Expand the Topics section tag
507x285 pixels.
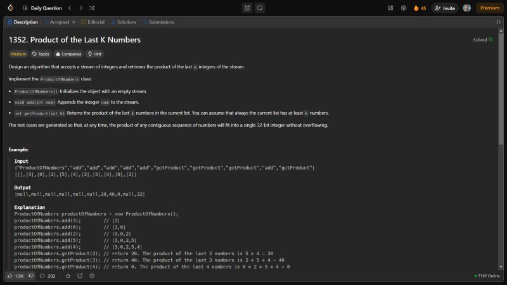(41, 54)
